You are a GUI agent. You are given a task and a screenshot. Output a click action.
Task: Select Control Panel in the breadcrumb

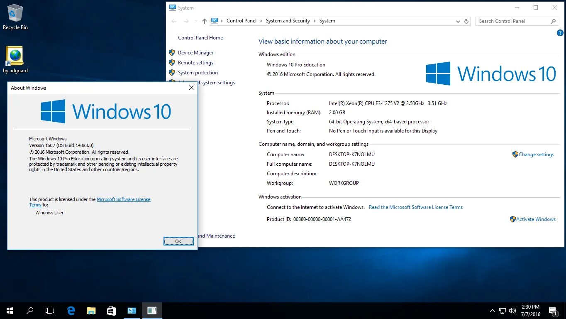click(242, 21)
